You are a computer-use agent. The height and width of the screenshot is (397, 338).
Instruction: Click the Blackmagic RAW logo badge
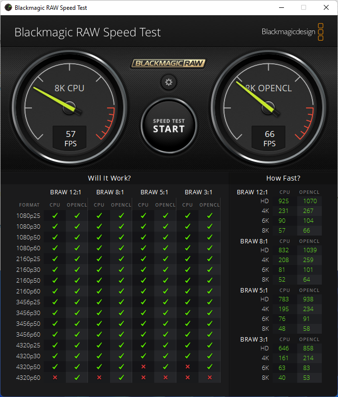[x=169, y=63]
